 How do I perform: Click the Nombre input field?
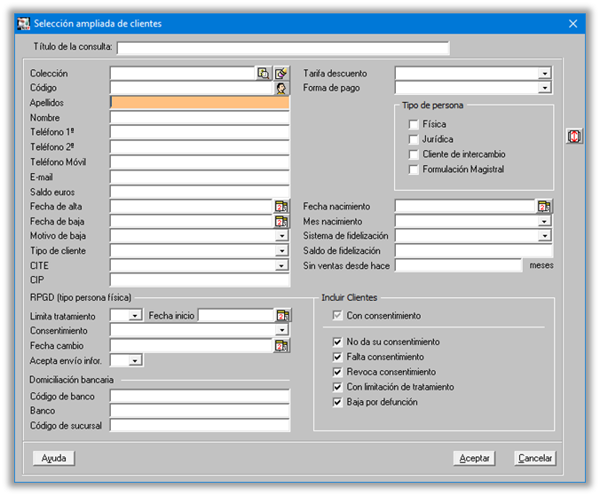[200, 118]
